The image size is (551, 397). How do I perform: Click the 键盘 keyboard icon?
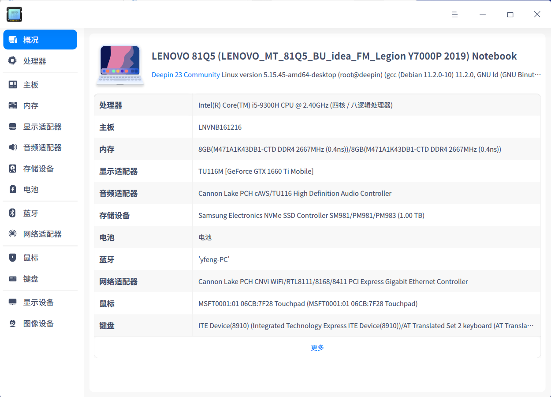(x=13, y=279)
